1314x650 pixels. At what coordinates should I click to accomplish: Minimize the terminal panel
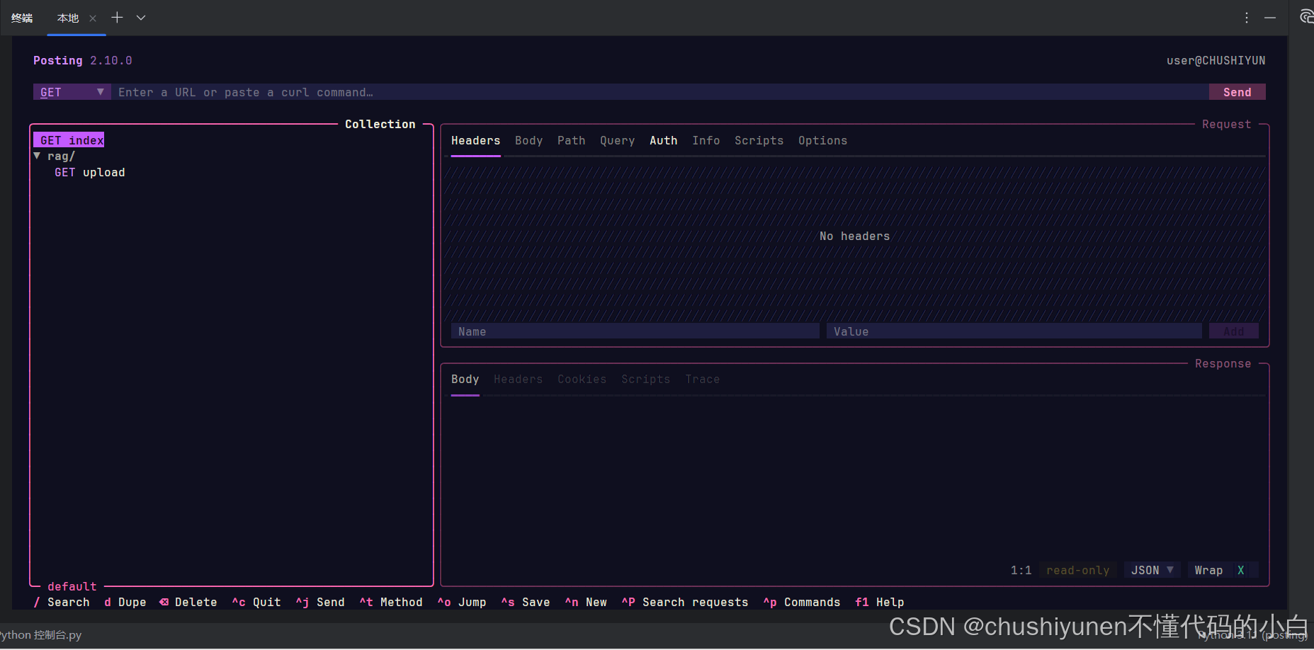pos(1270,18)
